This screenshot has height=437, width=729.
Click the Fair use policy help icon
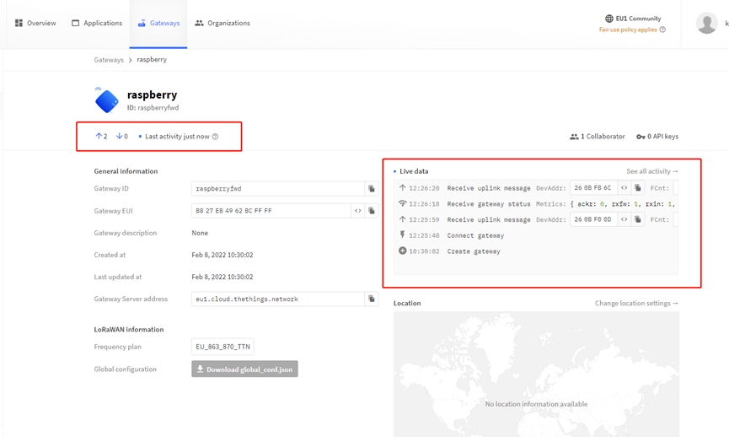[x=662, y=30]
